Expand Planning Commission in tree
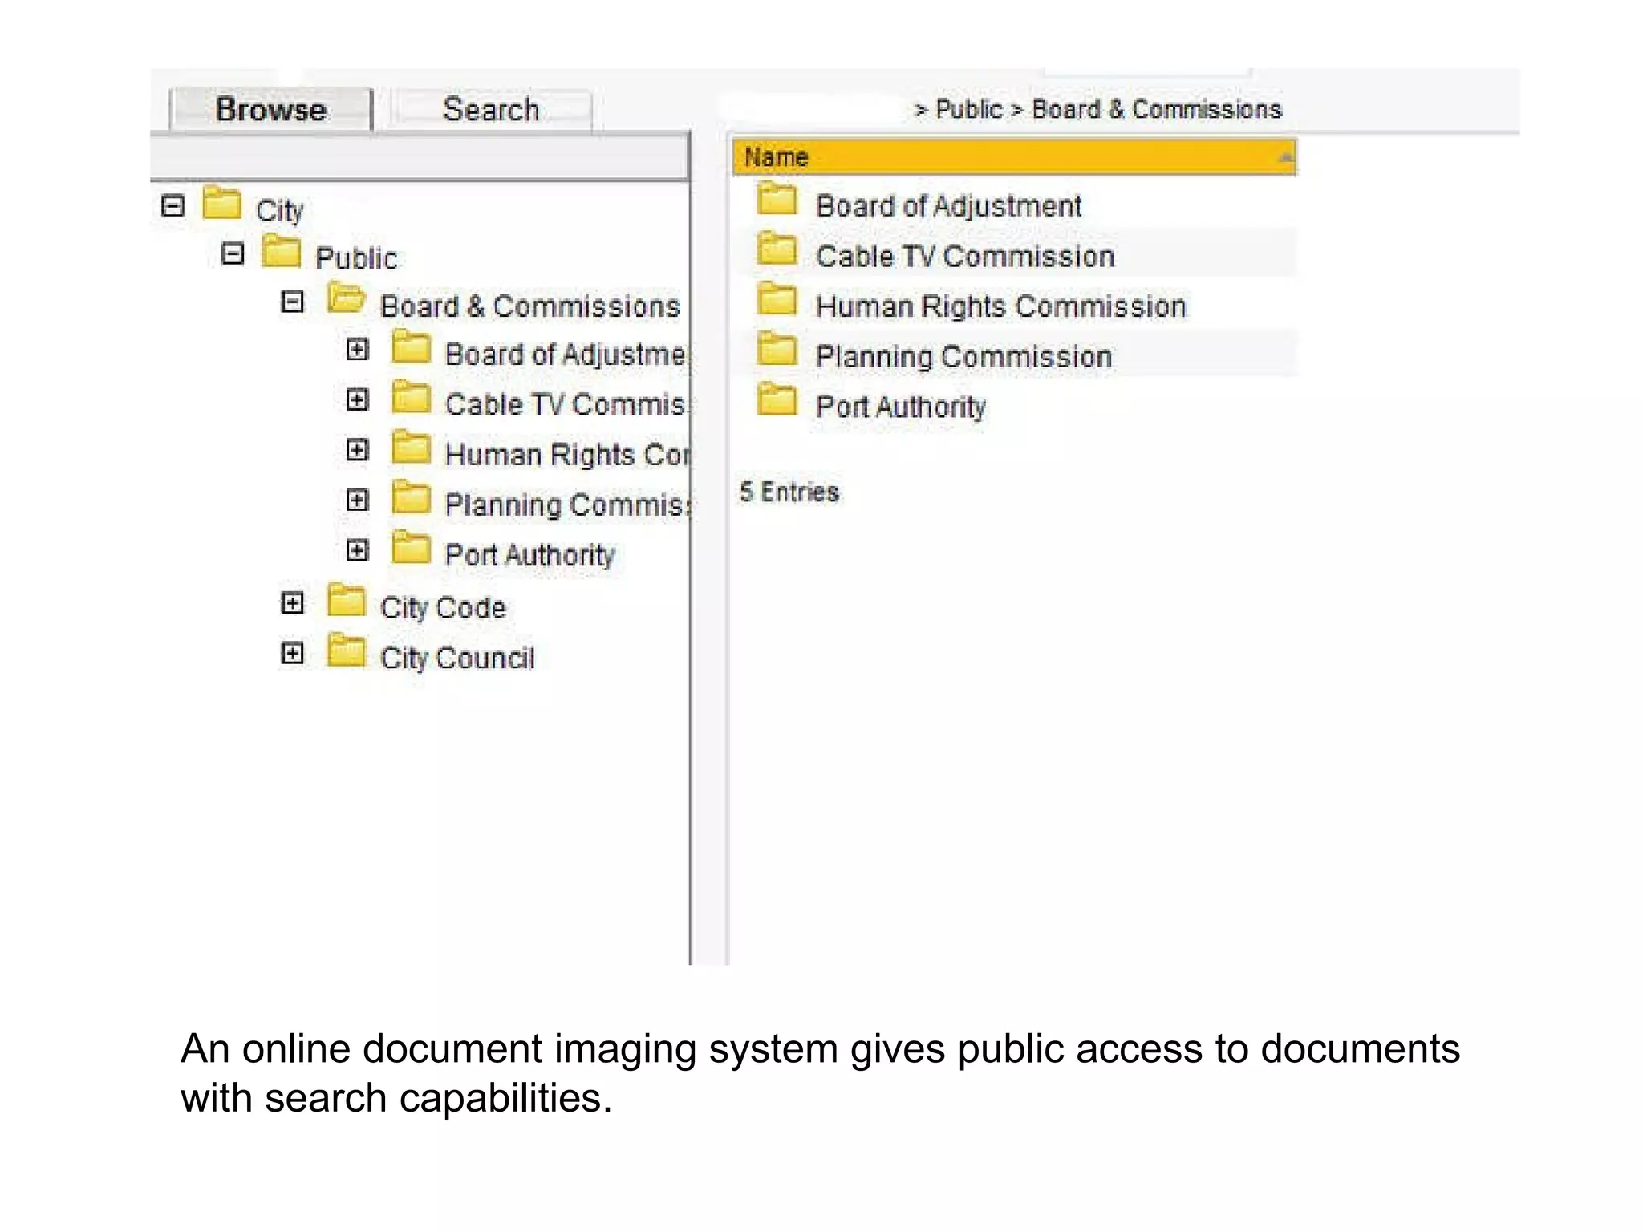 pyautogui.click(x=357, y=500)
